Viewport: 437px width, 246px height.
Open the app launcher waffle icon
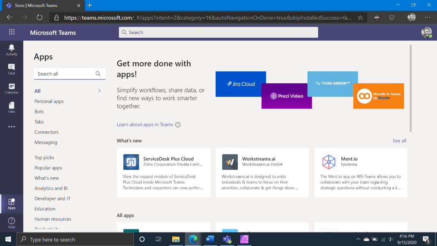[x=11, y=32]
